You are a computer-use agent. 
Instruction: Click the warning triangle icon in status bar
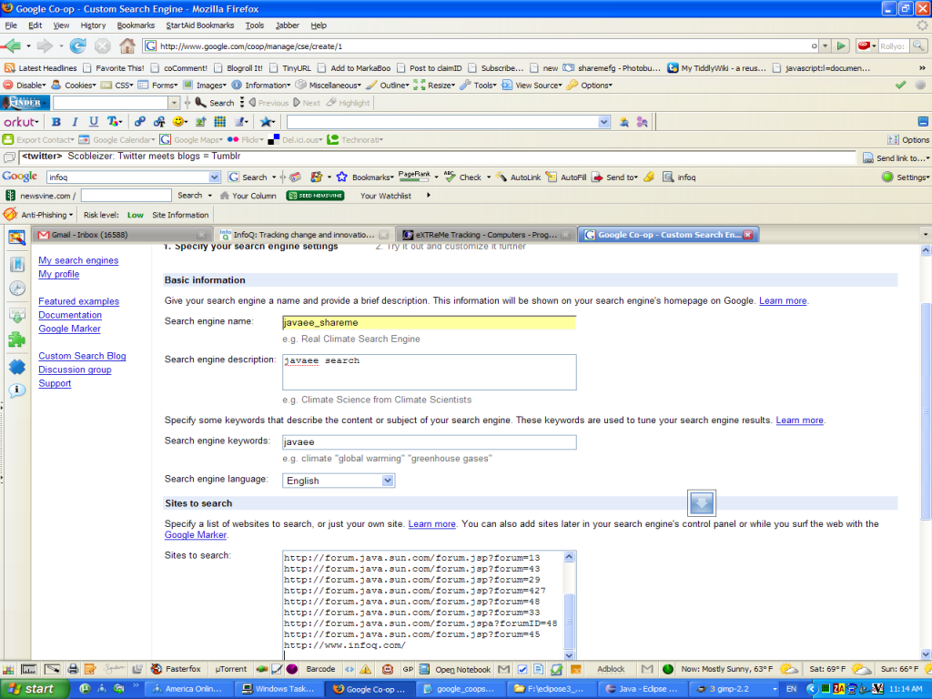pyautogui.click(x=366, y=669)
